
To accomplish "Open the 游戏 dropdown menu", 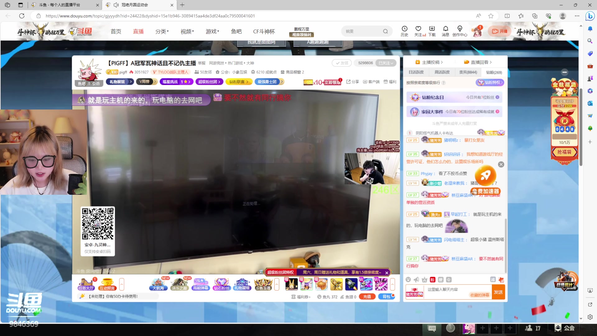I will (212, 31).
